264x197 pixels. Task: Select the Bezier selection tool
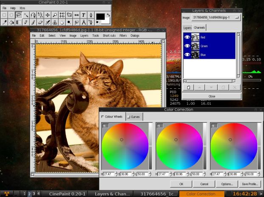[x=33, y=15]
